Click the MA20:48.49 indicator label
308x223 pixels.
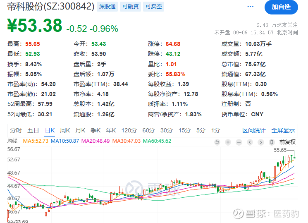pos(96,141)
